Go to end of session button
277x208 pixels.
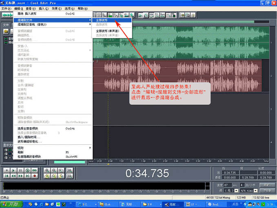pyautogui.click(x=28, y=176)
